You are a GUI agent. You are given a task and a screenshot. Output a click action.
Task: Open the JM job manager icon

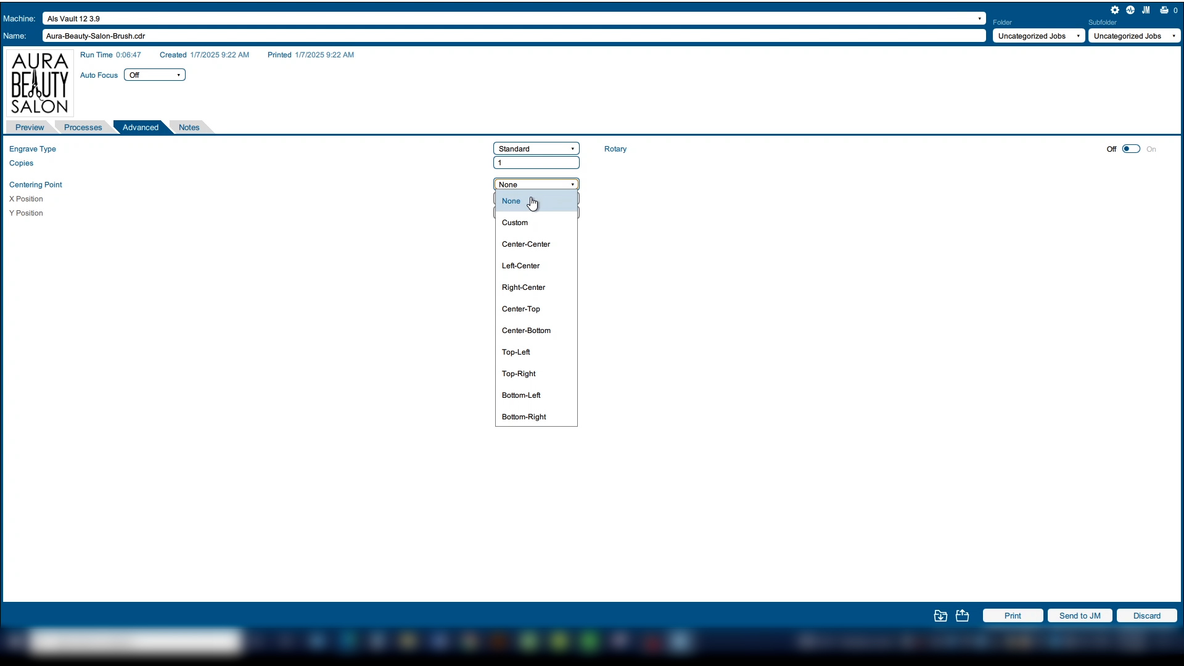click(x=1146, y=10)
